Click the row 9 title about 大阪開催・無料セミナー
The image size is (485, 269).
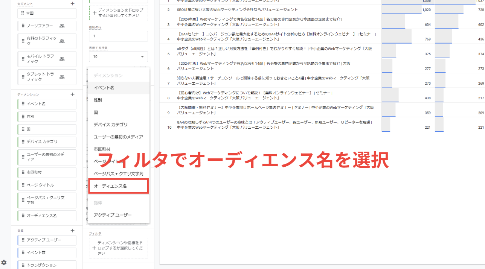[275, 110]
